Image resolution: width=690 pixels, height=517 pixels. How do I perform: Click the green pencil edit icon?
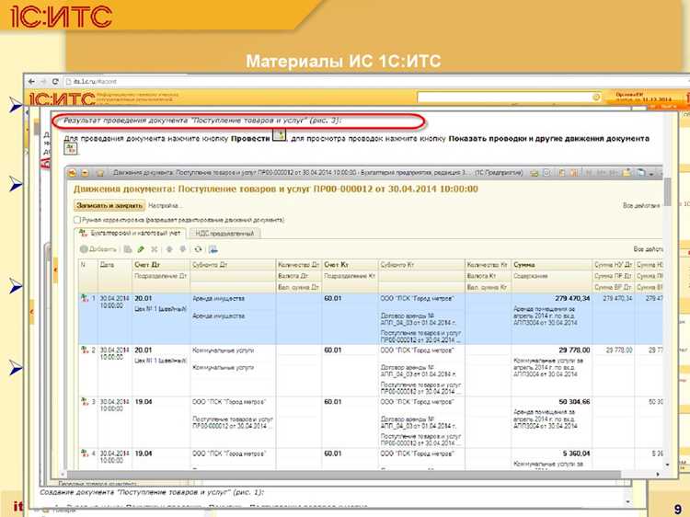141,249
